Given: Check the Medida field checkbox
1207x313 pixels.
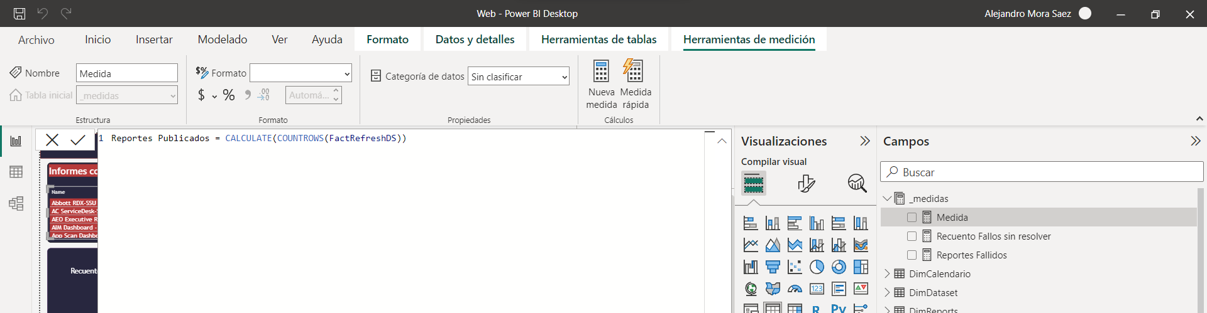Looking at the screenshot, I should 912,218.
